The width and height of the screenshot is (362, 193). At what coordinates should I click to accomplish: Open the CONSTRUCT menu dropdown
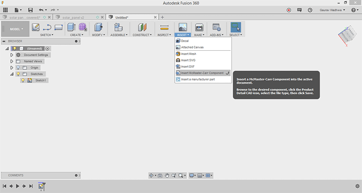142,35
